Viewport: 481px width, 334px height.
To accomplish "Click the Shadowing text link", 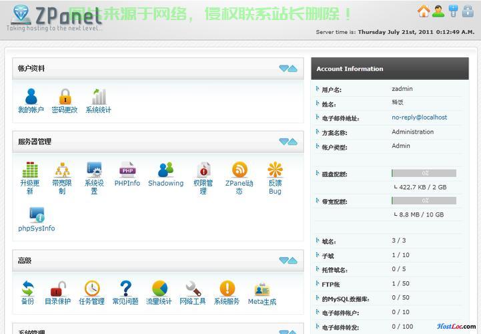I will point(165,183).
